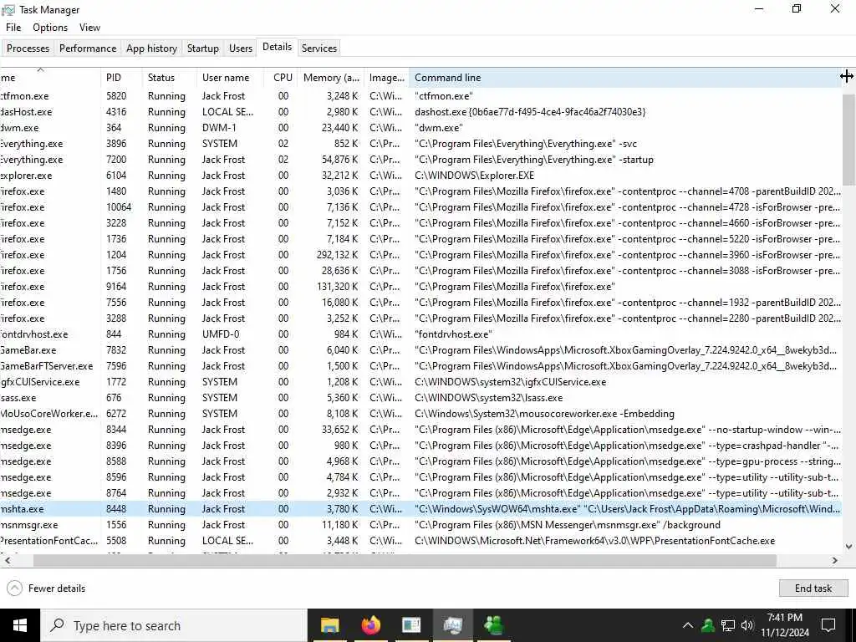
Task: Click the msedge gpu-process command line
Action: (627, 461)
